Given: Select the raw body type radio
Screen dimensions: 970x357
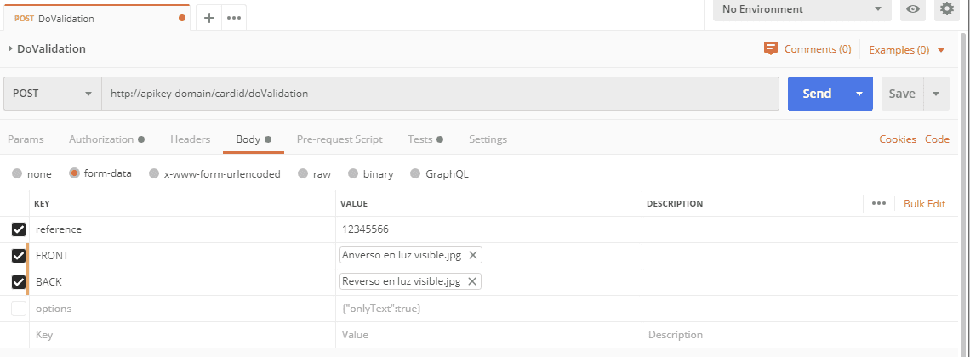Looking at the screenshot, I should tap(302, 174).
